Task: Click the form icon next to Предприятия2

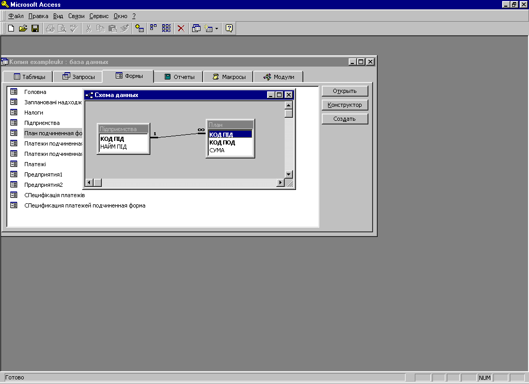Action: pos(14,184)
